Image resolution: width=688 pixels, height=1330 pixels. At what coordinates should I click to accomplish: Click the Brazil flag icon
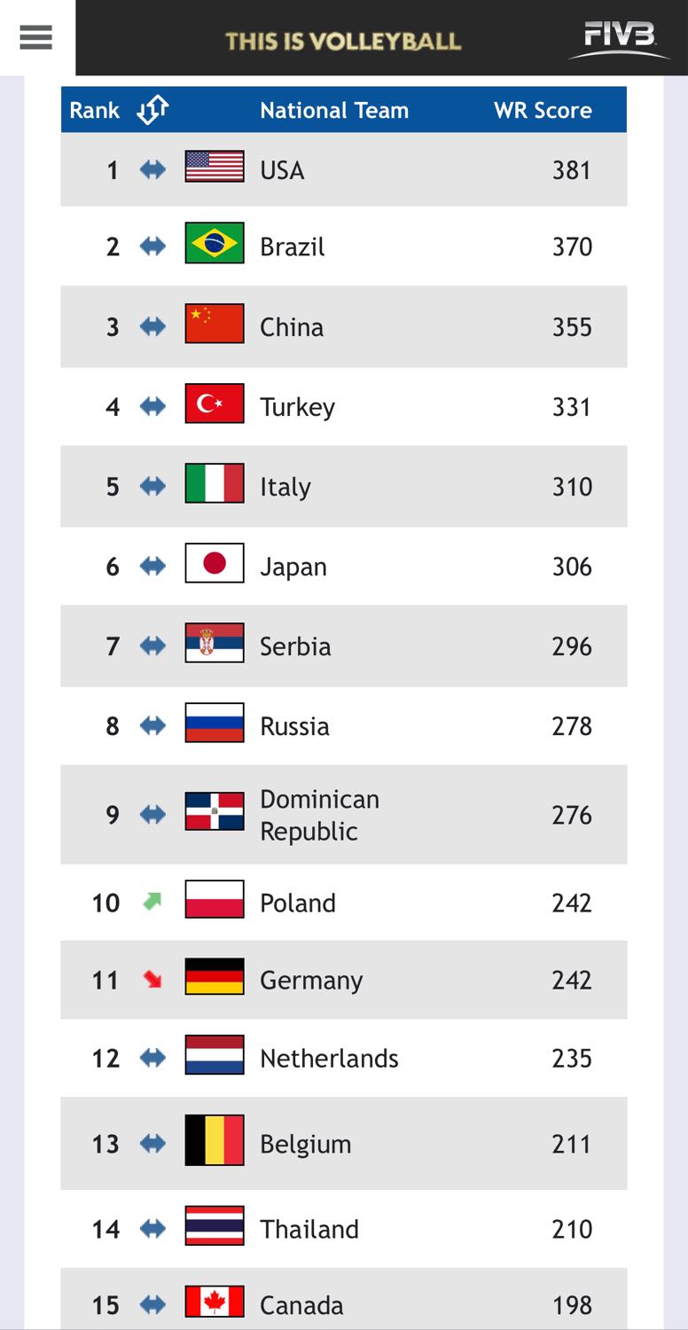(215, 243)
